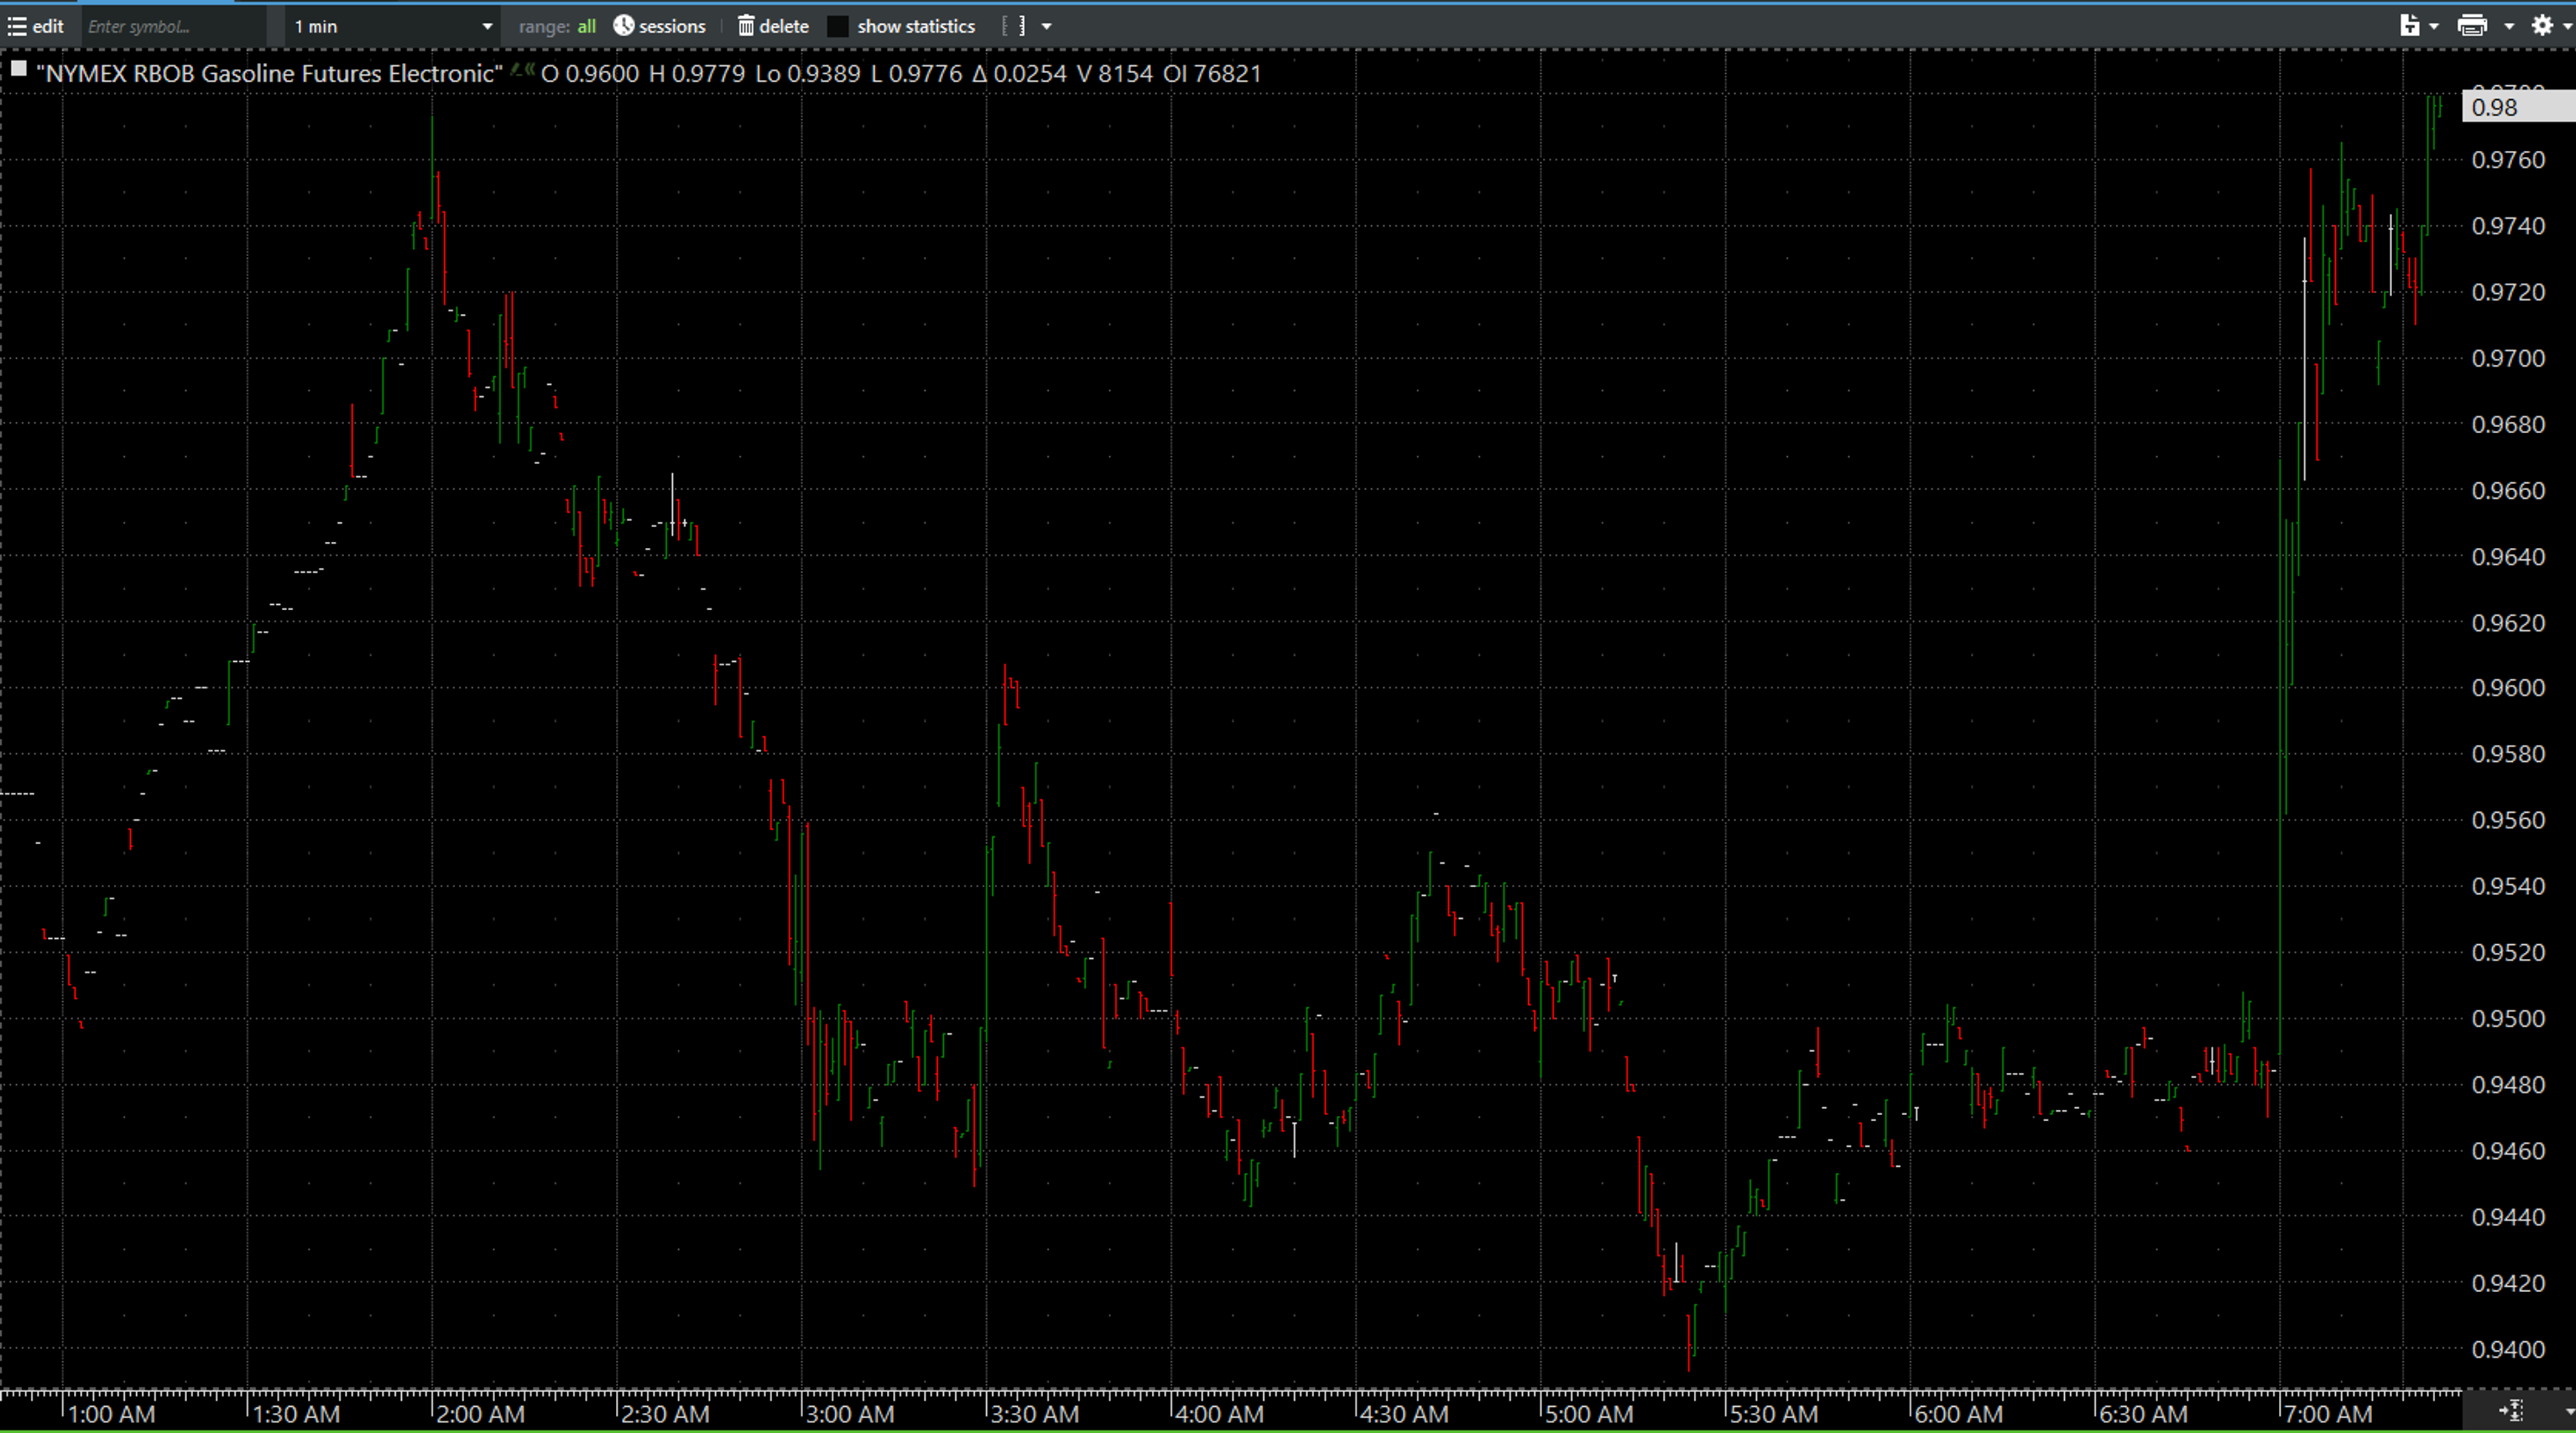Viewport: 2576px width, 1433px height.
Task: Click the 0.9760 price axis label
Action: 2508,160
